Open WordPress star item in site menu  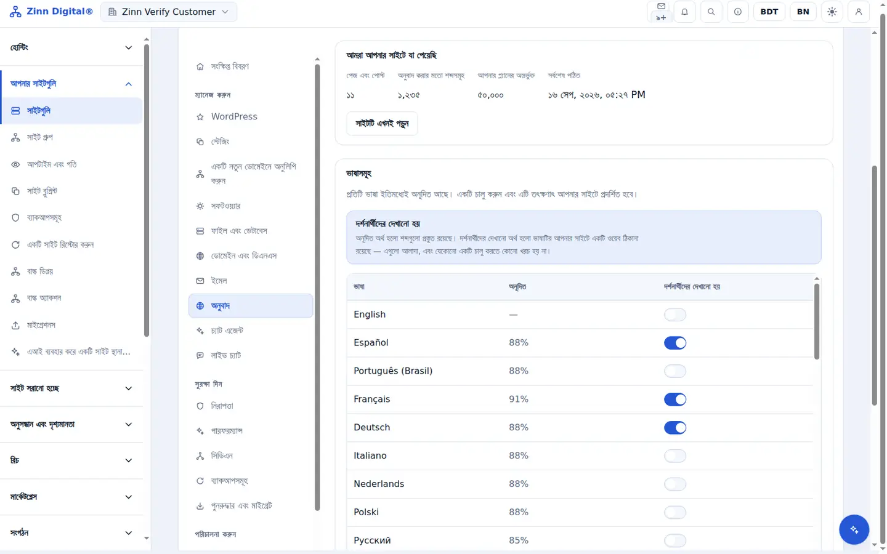click(x=251, y=116)
